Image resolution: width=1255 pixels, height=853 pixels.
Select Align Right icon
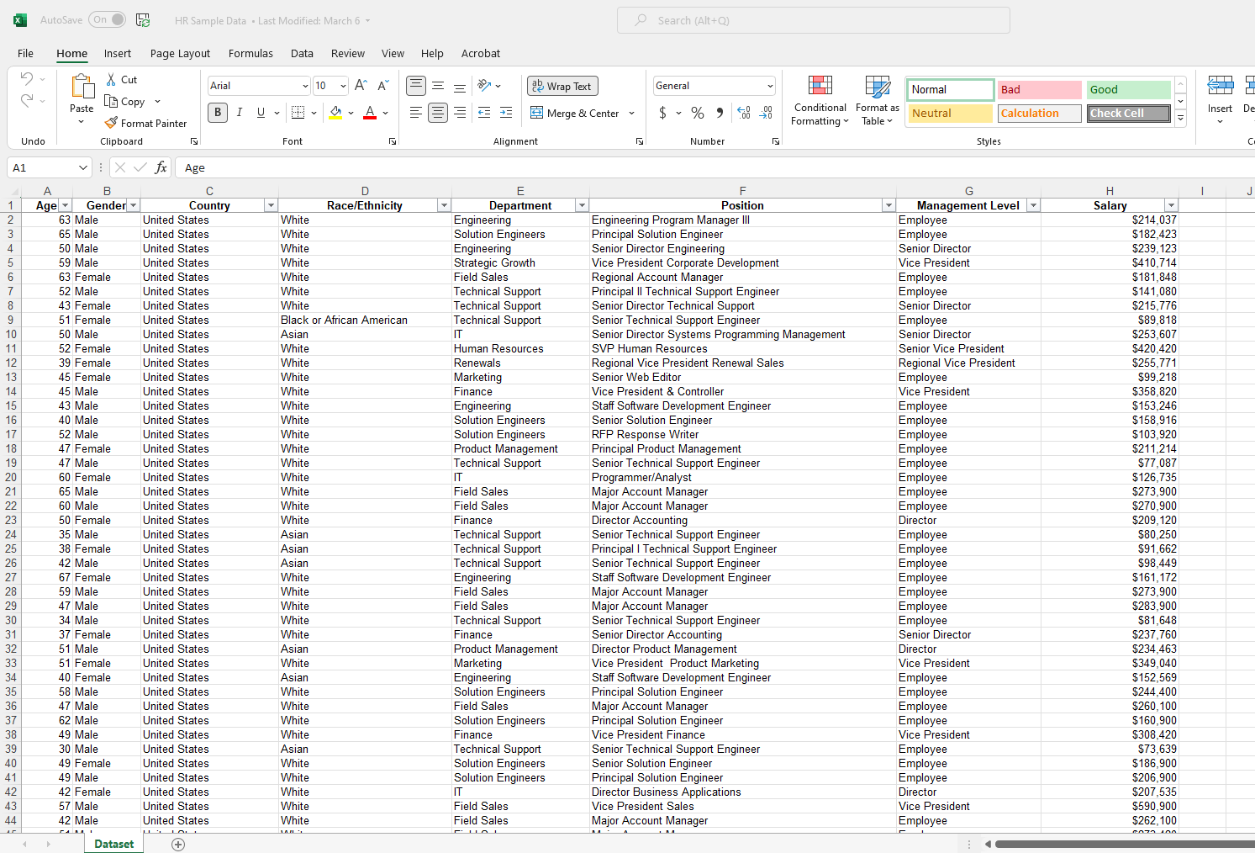[x=460, y=112]
